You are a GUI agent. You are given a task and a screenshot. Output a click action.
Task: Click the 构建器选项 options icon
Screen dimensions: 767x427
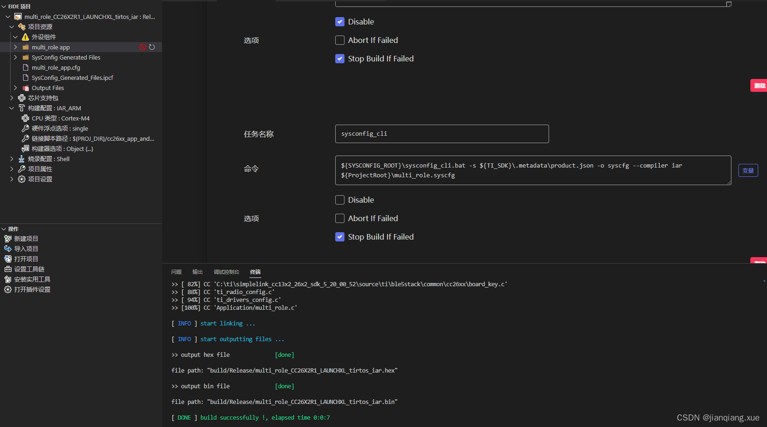tap(25, 149)
